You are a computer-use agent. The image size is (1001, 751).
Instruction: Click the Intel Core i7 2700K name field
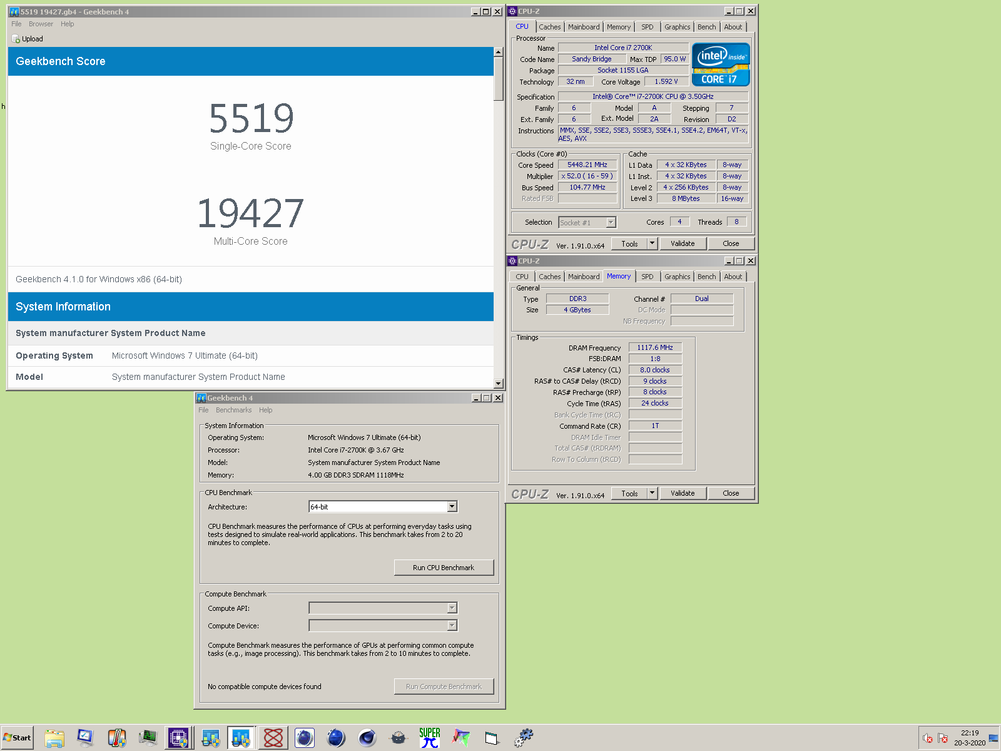[x=623, y=48]
